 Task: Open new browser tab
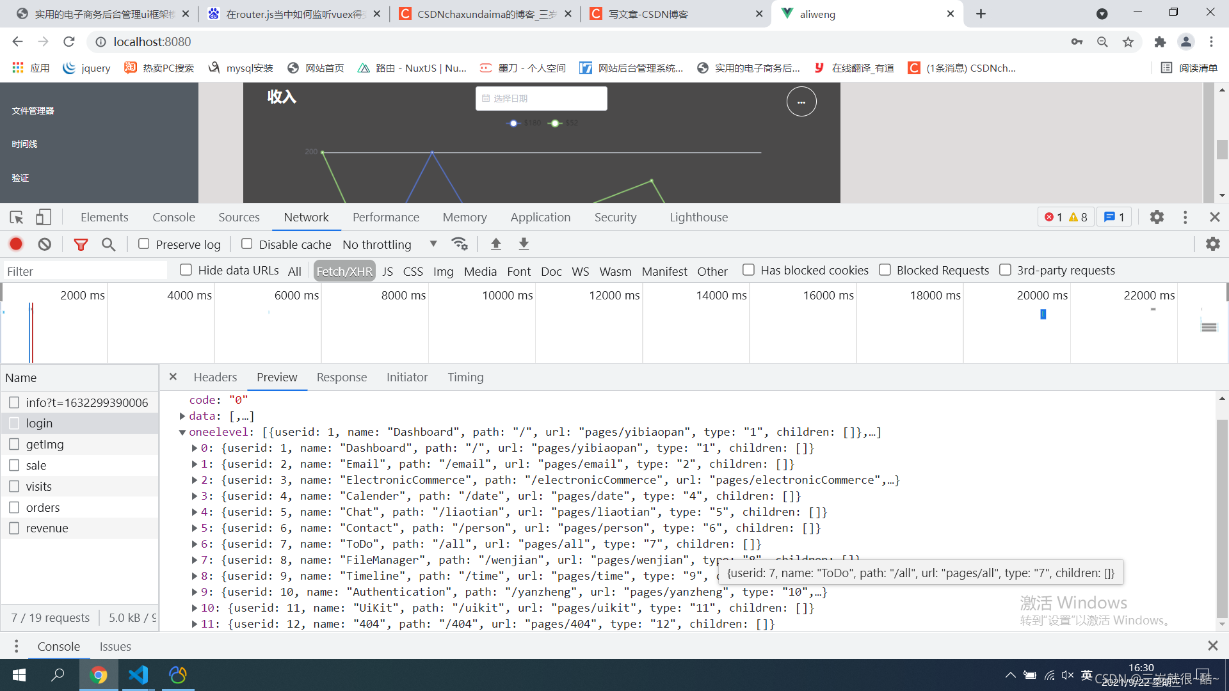point(981,13)
